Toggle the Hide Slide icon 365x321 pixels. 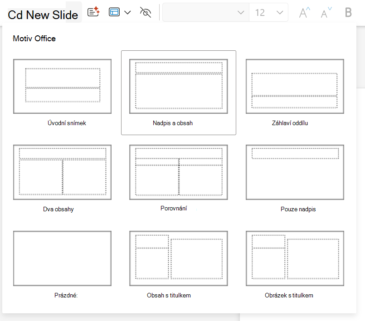(x=146, y=12)
